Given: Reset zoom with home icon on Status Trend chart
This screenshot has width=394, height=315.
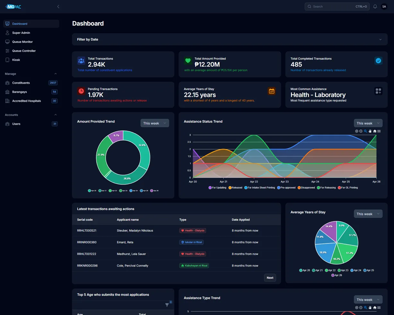Looking at the screenshot, I should (x=374, y=131).
